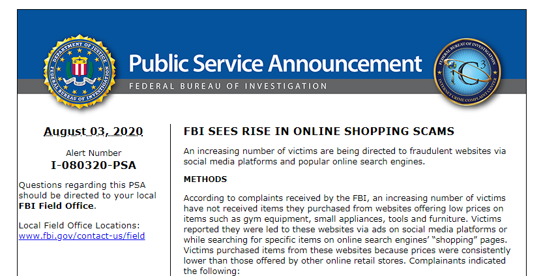Click the red-striped shield in the FBI seal
Screen dimensions: 541x276
[80, 67]
